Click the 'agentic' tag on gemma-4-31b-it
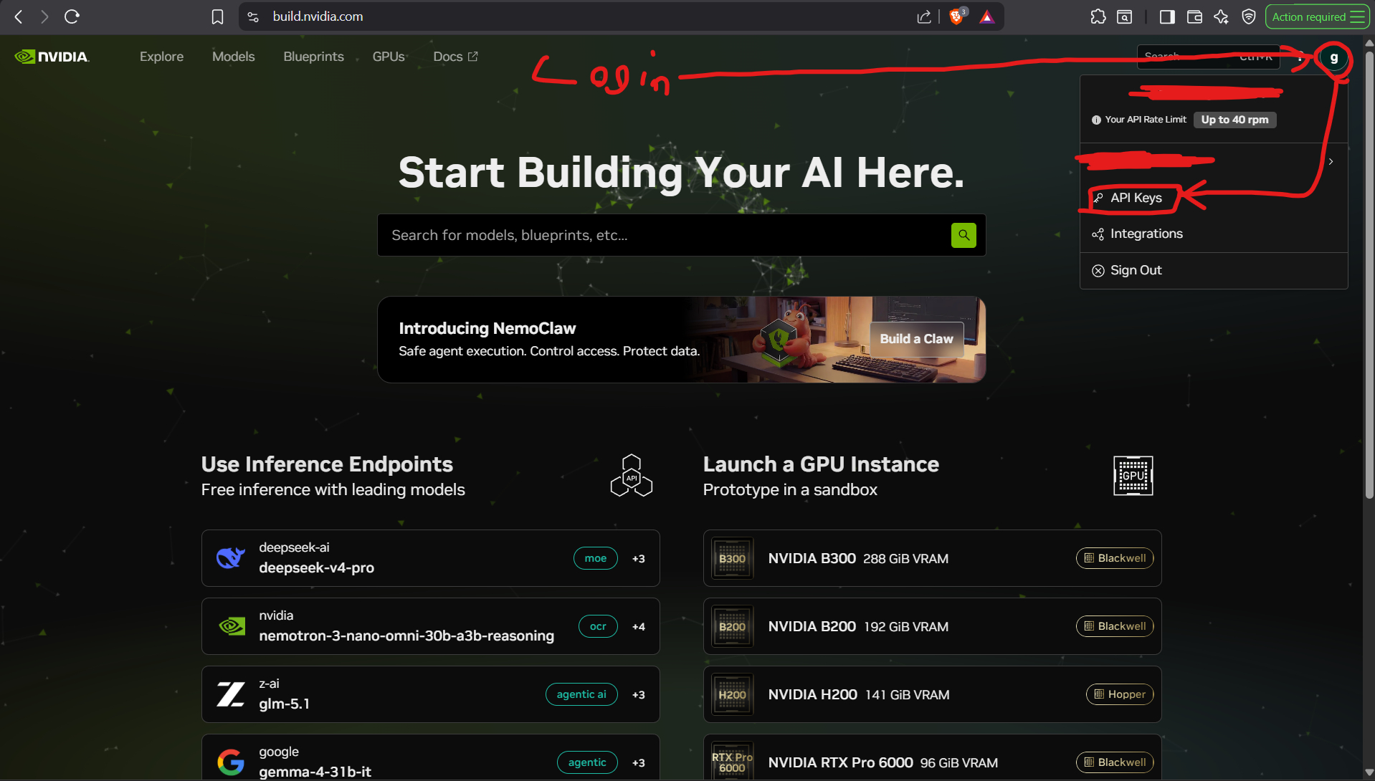The width and height of the screenshot is (1375, 781). pos(587,762)
